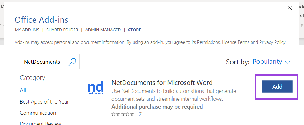Switch to MY ADD-INS tab
The image size is (304, 125).
click(27, 30)
